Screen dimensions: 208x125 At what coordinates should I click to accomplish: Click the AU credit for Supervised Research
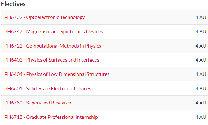point(201,103)
